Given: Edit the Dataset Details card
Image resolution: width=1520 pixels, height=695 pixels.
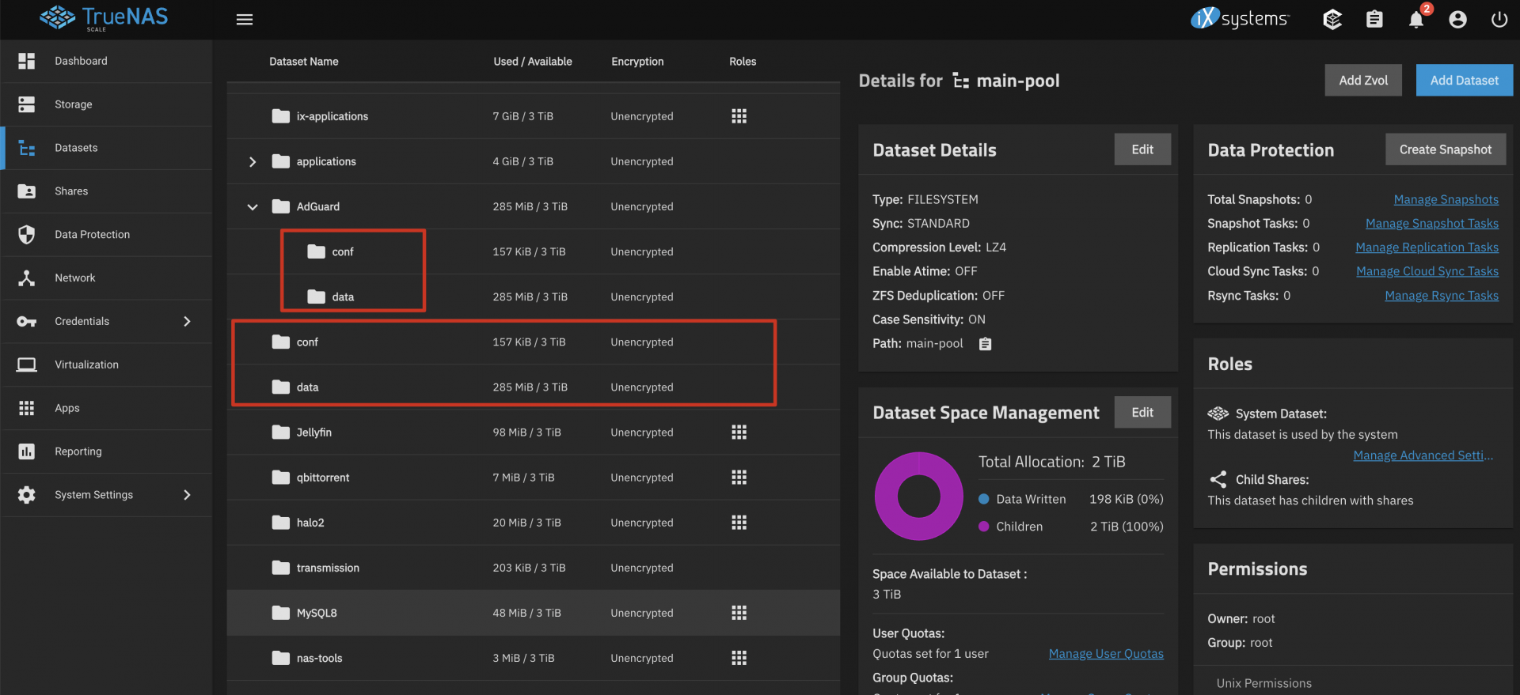Looking at the screenshot, I should 1142,149.
